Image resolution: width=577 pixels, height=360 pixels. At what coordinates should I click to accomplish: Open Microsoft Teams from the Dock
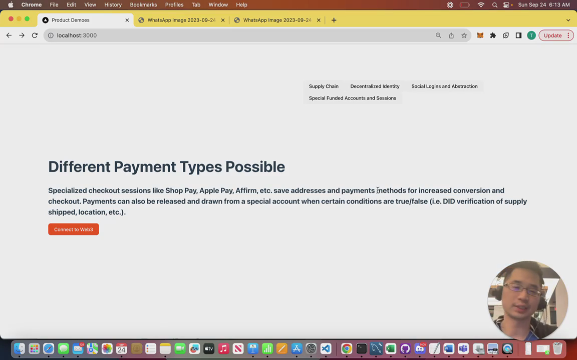pos(463,348)
